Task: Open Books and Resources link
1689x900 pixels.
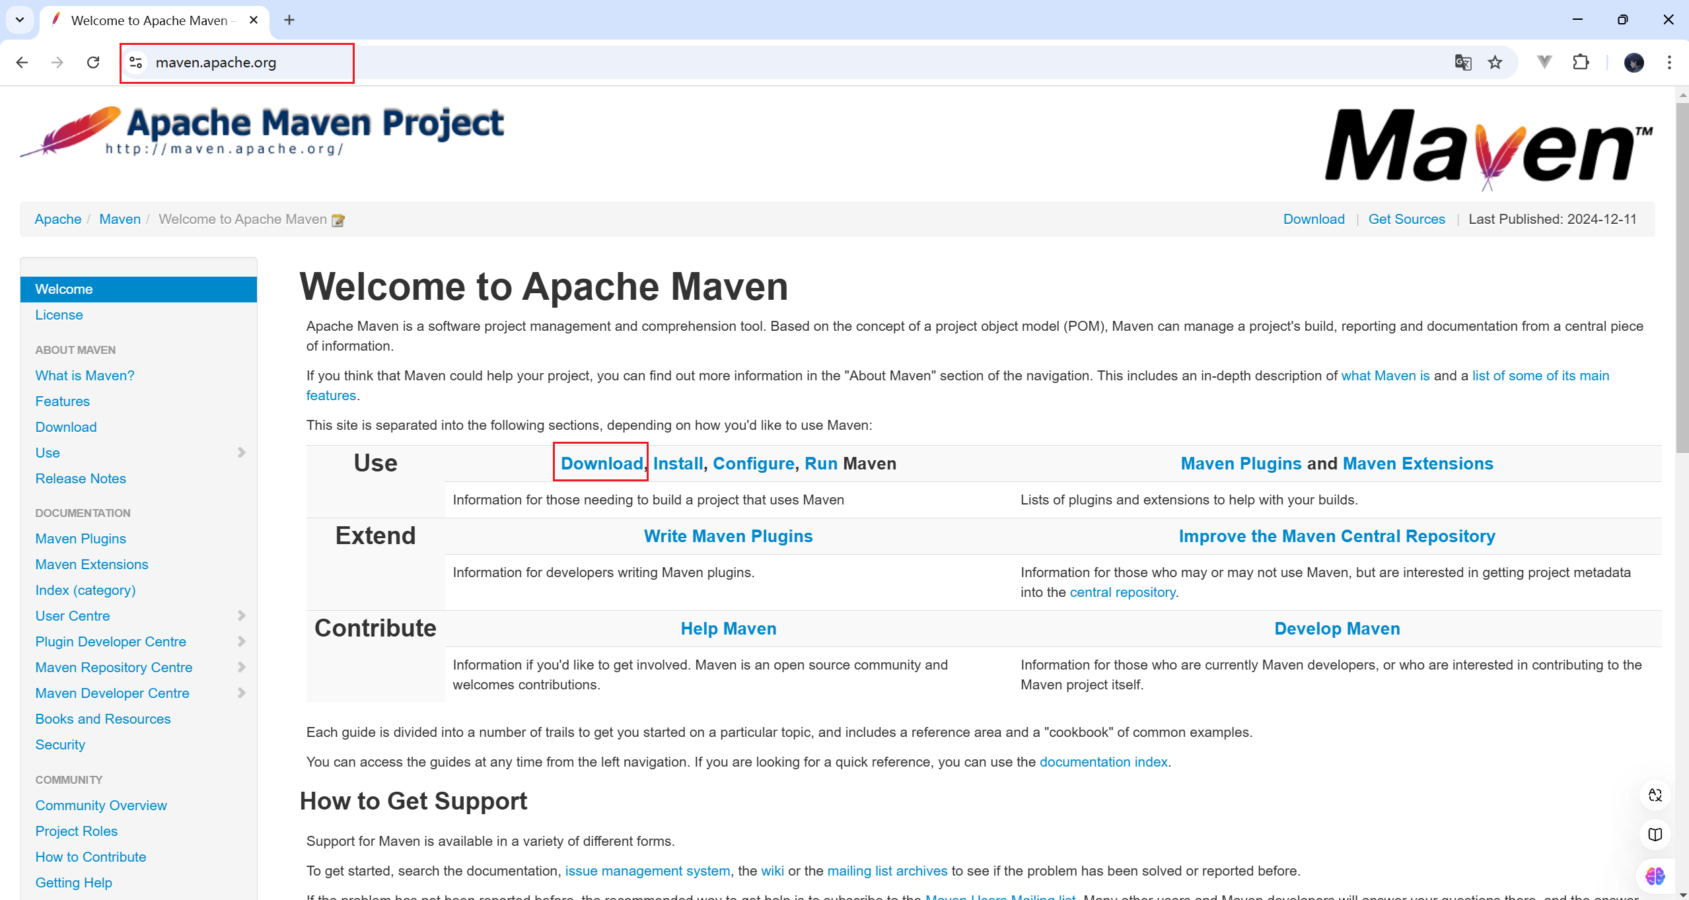Action: click(103, 719)
